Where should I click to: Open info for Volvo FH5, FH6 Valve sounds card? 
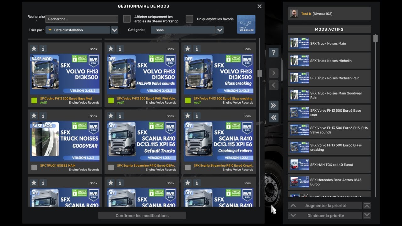click(120, 49)
